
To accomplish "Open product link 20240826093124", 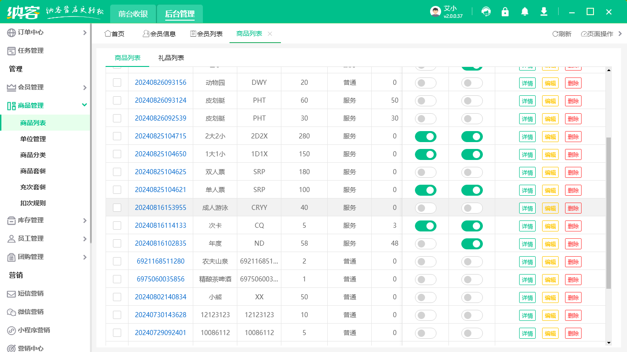I will [x=161, y=100].
